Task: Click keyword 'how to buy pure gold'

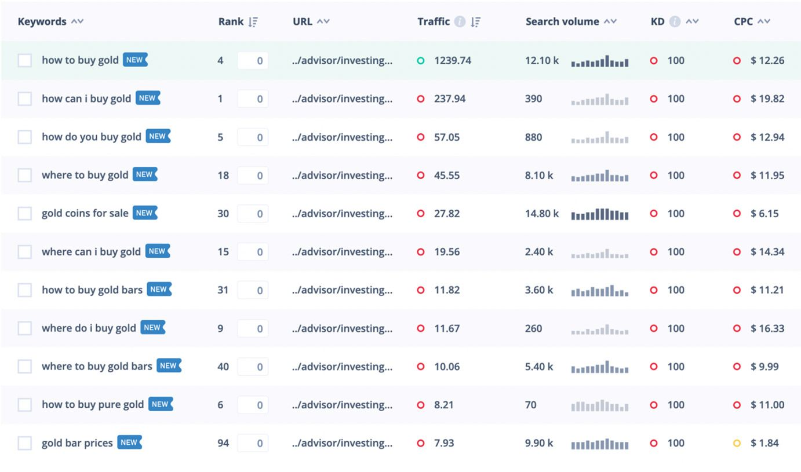Action: (93, 405)
